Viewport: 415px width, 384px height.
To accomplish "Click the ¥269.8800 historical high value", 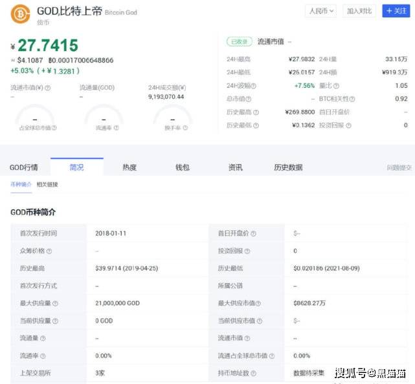I will pos(300,112).
